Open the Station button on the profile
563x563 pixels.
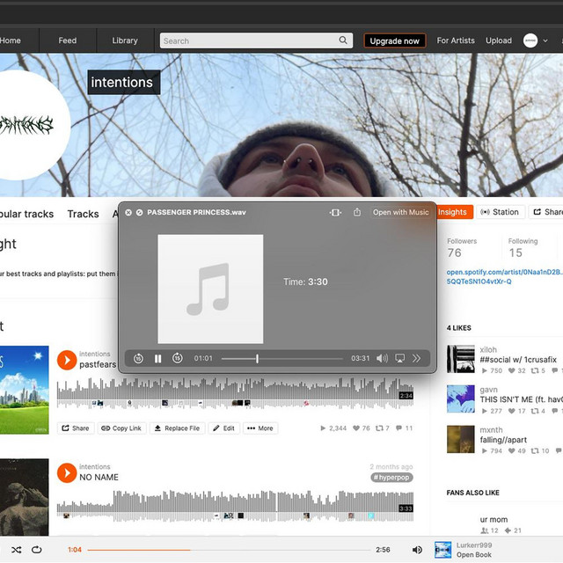pos(501,212)
